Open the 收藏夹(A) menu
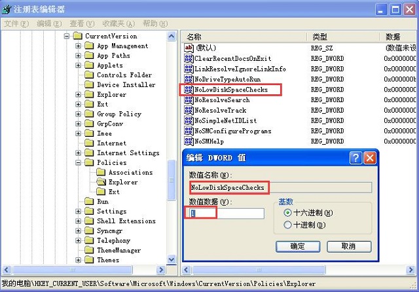The height and width of the screenshot is (292, 419). point(118,24)
